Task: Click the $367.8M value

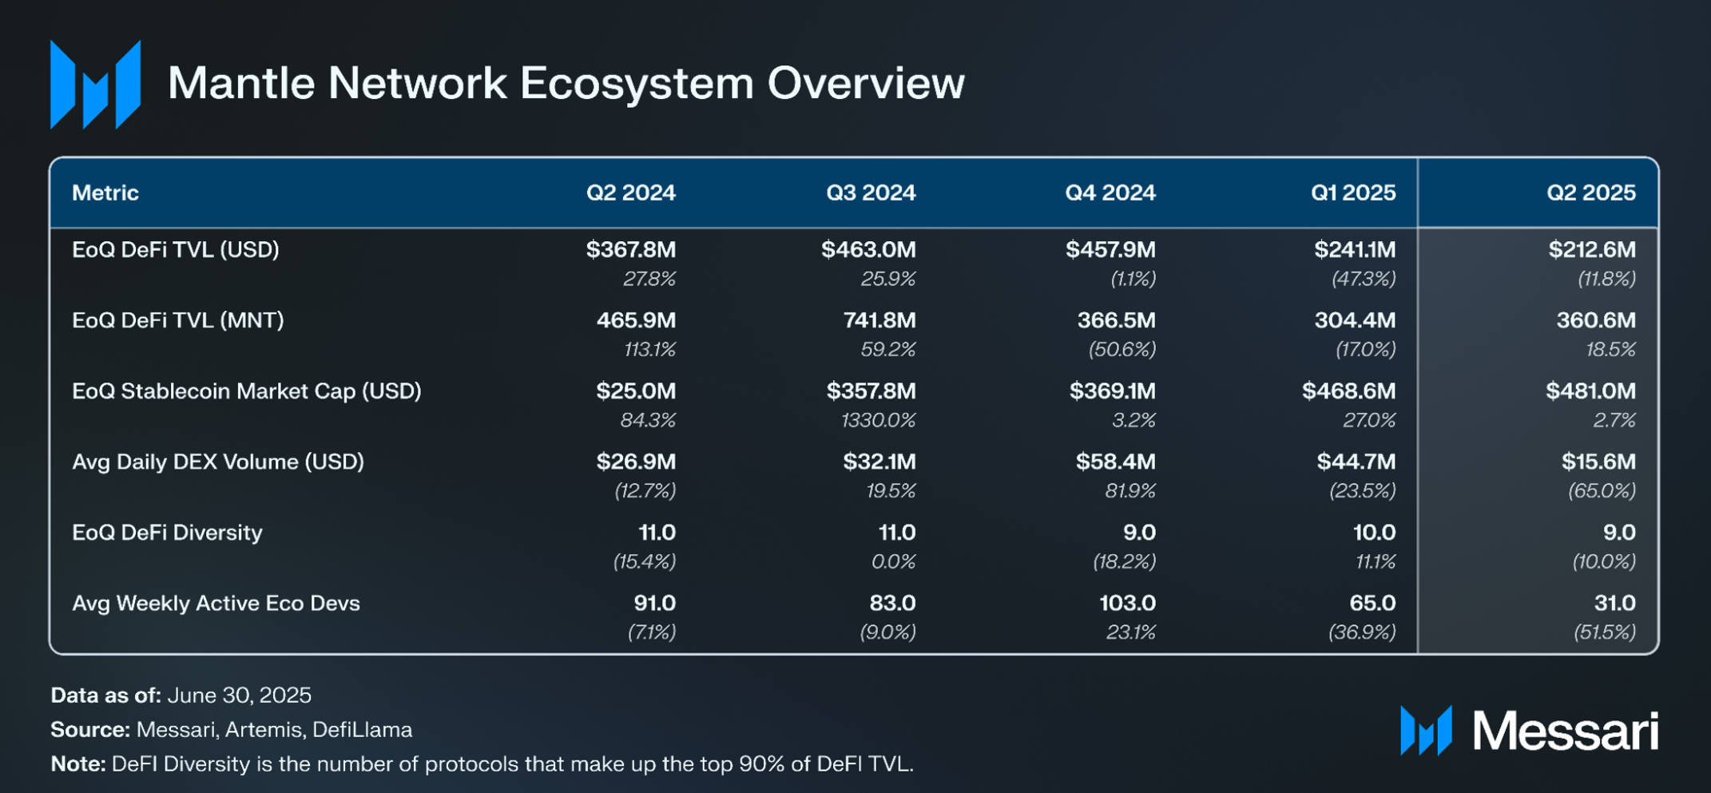Action: point(631,250)
